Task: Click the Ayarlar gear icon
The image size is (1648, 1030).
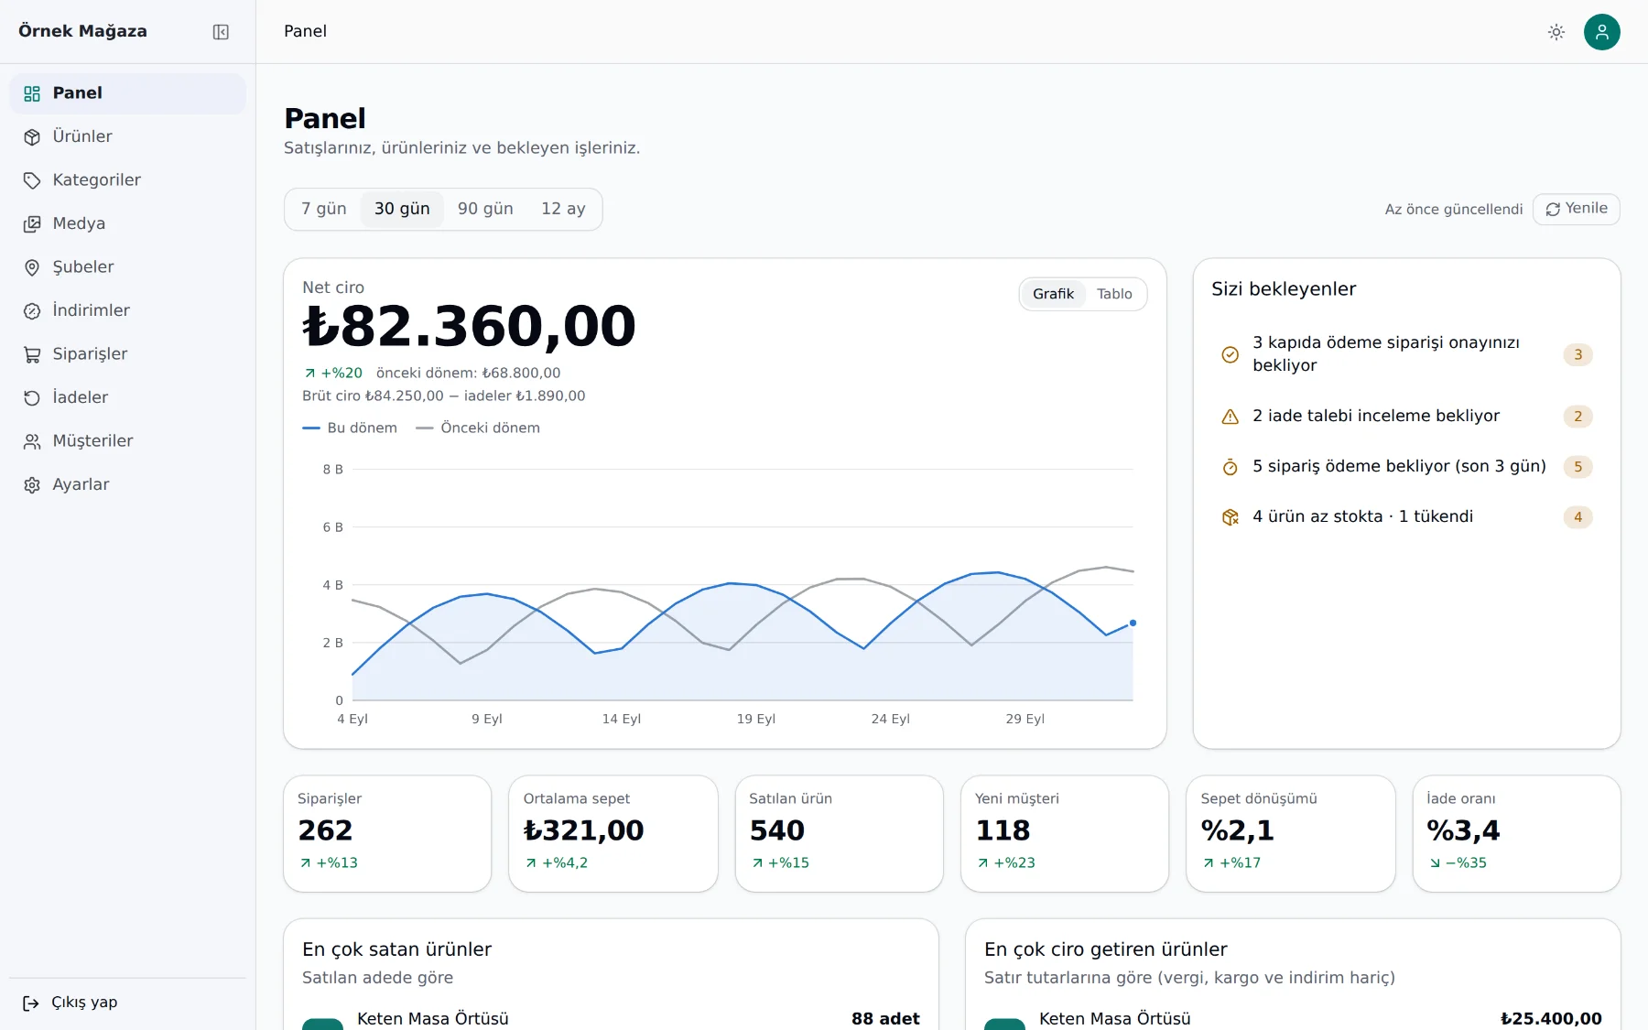Action: [32, 485]
